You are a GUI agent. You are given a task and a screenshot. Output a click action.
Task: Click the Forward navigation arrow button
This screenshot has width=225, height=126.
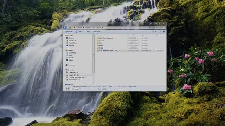[x=68, y=27]
